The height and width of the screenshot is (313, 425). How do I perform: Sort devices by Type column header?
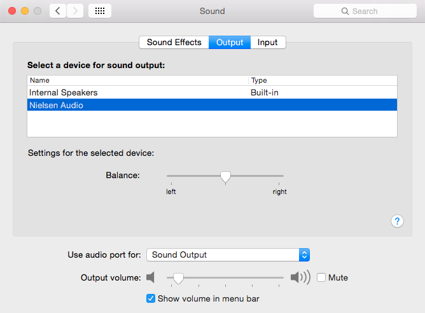click(x=322, y=80)
